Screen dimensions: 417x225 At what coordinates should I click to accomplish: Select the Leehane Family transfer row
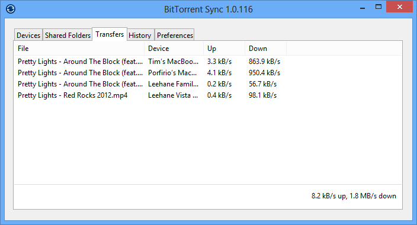[208, 84]
